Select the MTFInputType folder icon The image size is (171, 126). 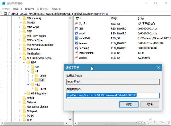pos(24,40)
